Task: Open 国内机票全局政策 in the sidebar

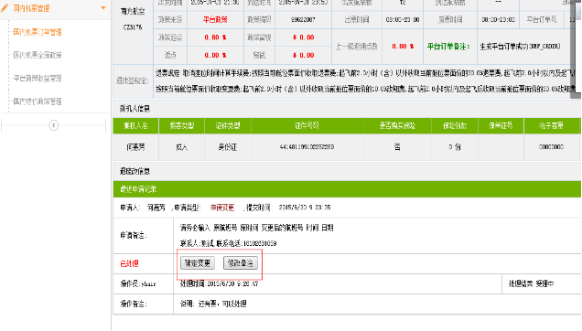Action: (38, 55)
